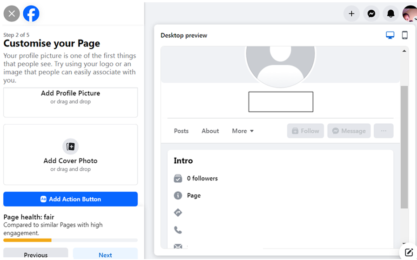The image size is (417, 260).
Task: Click the 'Desktop preview' heading
Action: (184, 35)
